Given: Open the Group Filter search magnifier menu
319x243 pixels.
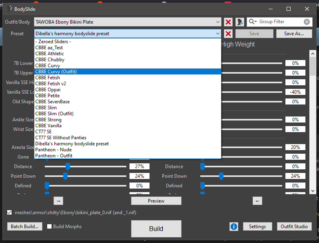Looking at the screenshot, I should (x=253, y=22).
